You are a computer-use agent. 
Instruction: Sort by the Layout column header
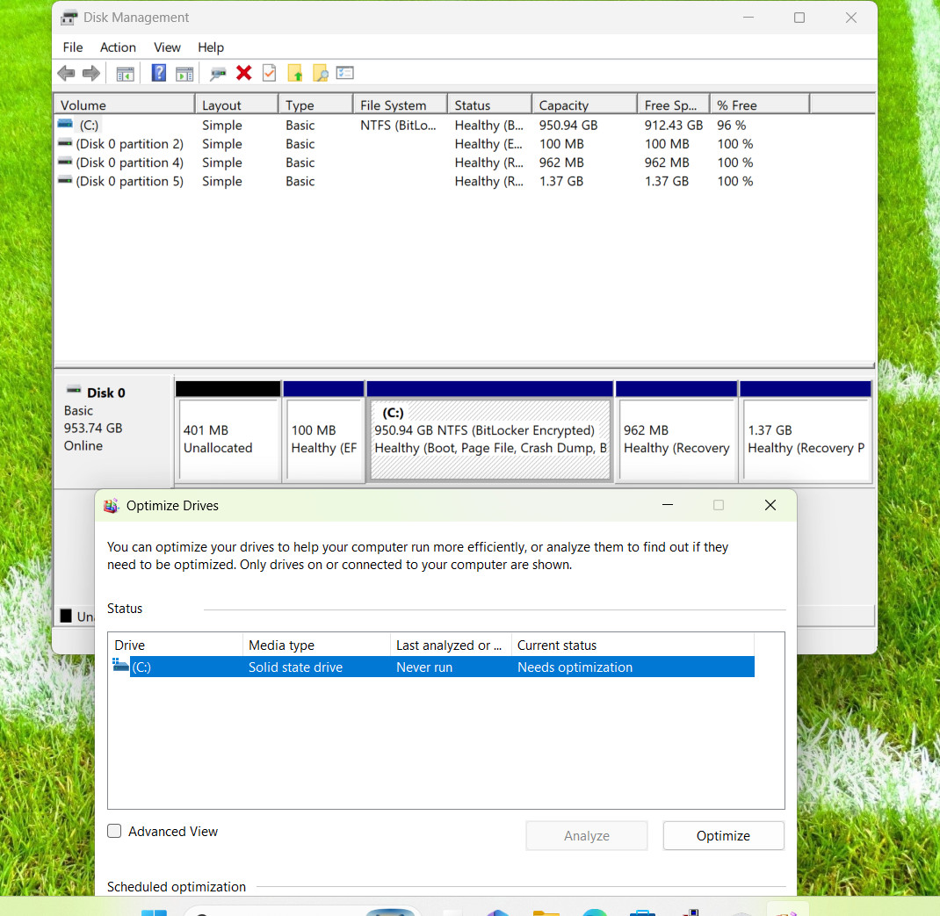click(237, 105)
